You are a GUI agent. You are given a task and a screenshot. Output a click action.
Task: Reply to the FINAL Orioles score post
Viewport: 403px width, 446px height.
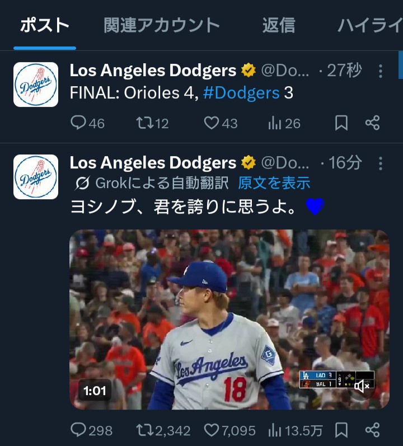(79, 123)
